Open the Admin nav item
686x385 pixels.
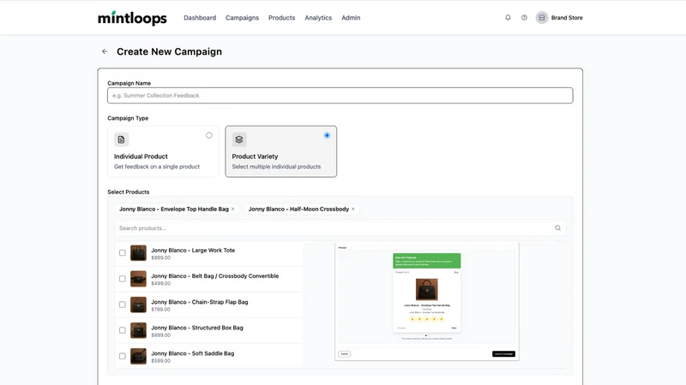click(x=351, y=18)
